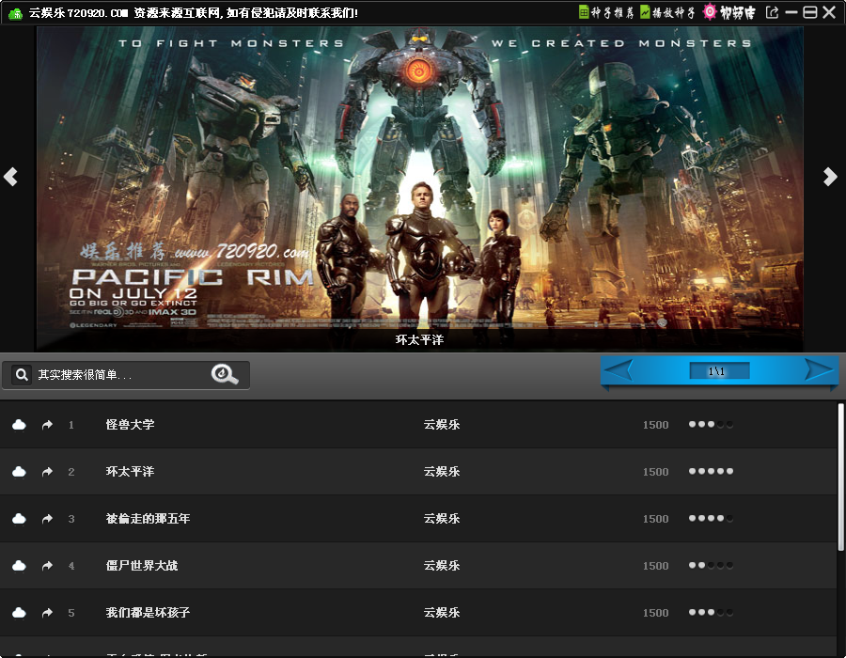
Task: Click the 1\1 page indicator
Action: click(x=719, y=370)
